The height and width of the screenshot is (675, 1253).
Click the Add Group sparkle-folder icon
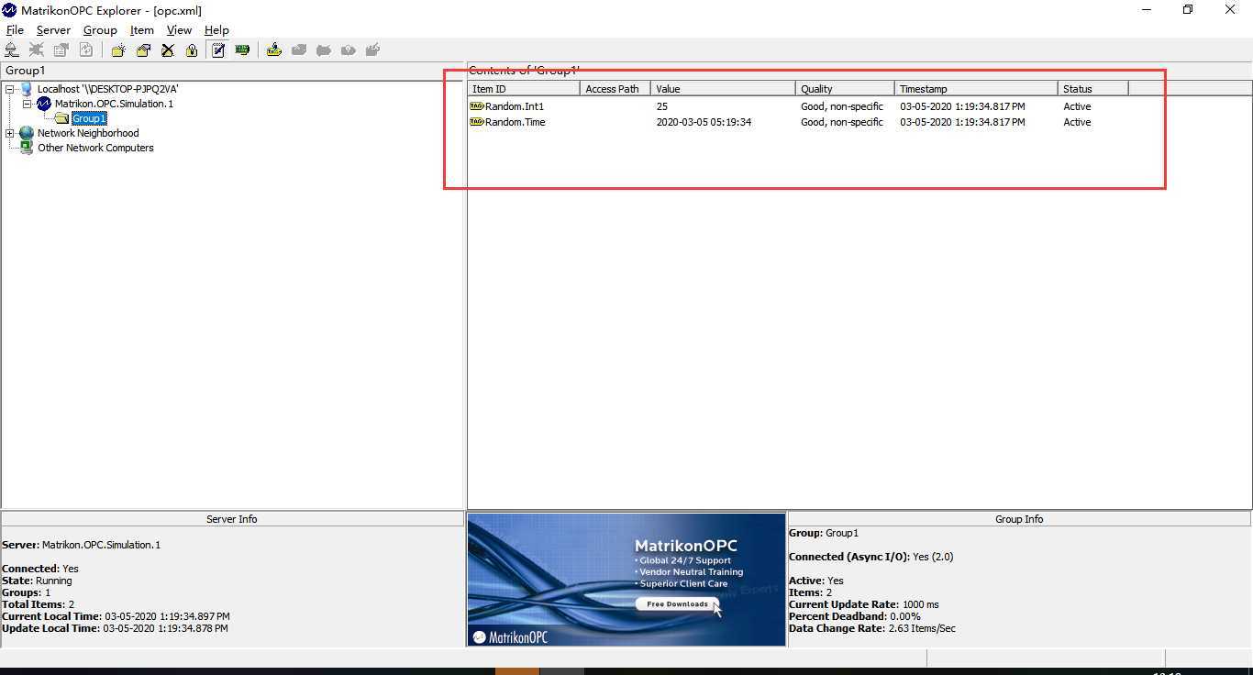[118, 50]
